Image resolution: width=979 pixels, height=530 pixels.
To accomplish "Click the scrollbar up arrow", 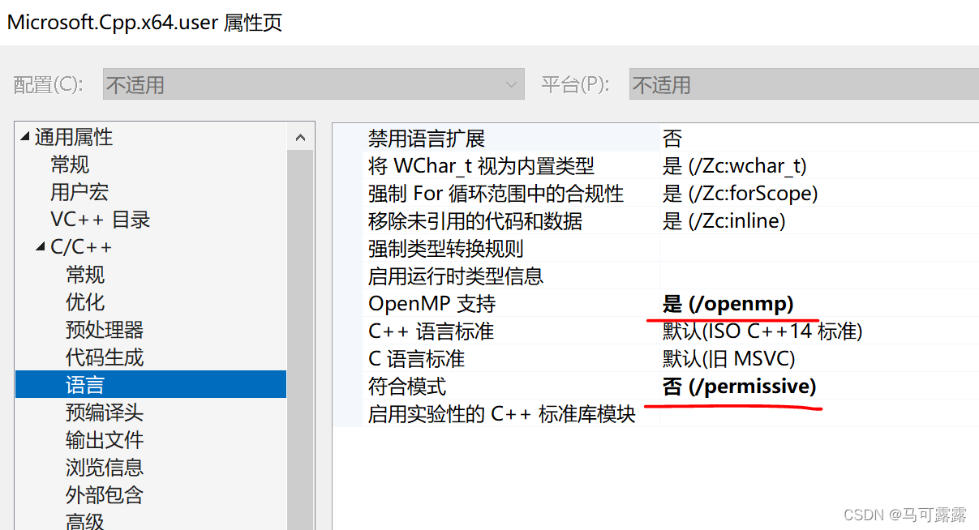I will pos(300,136).
